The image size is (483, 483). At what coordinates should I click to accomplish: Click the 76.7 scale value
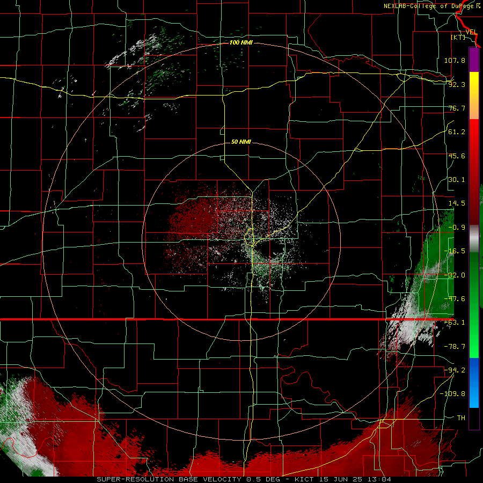[457, 108]
